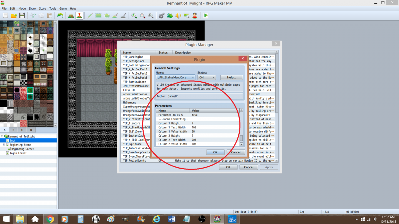399x224 pixels.
Task: Select Ellye SD in plugin list
Action: pos(129,90)
